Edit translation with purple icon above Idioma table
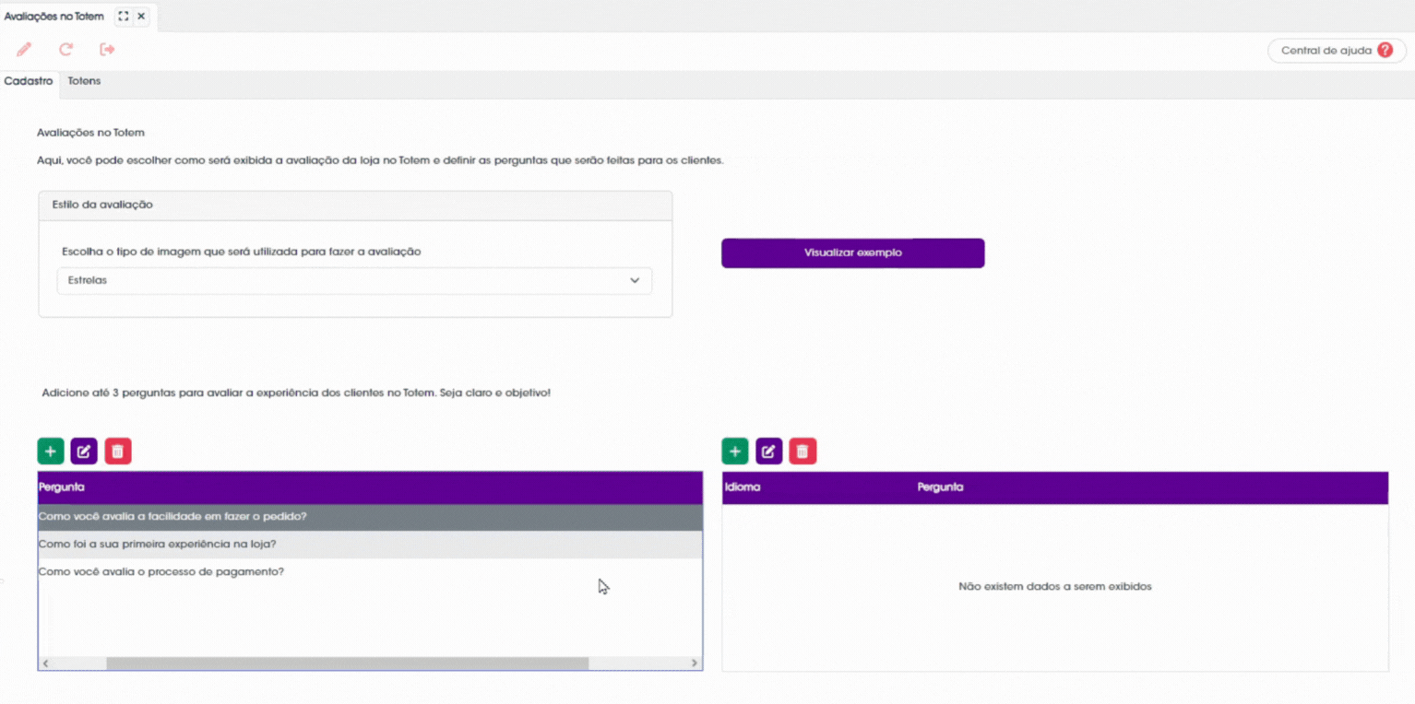 click(768, 451)
